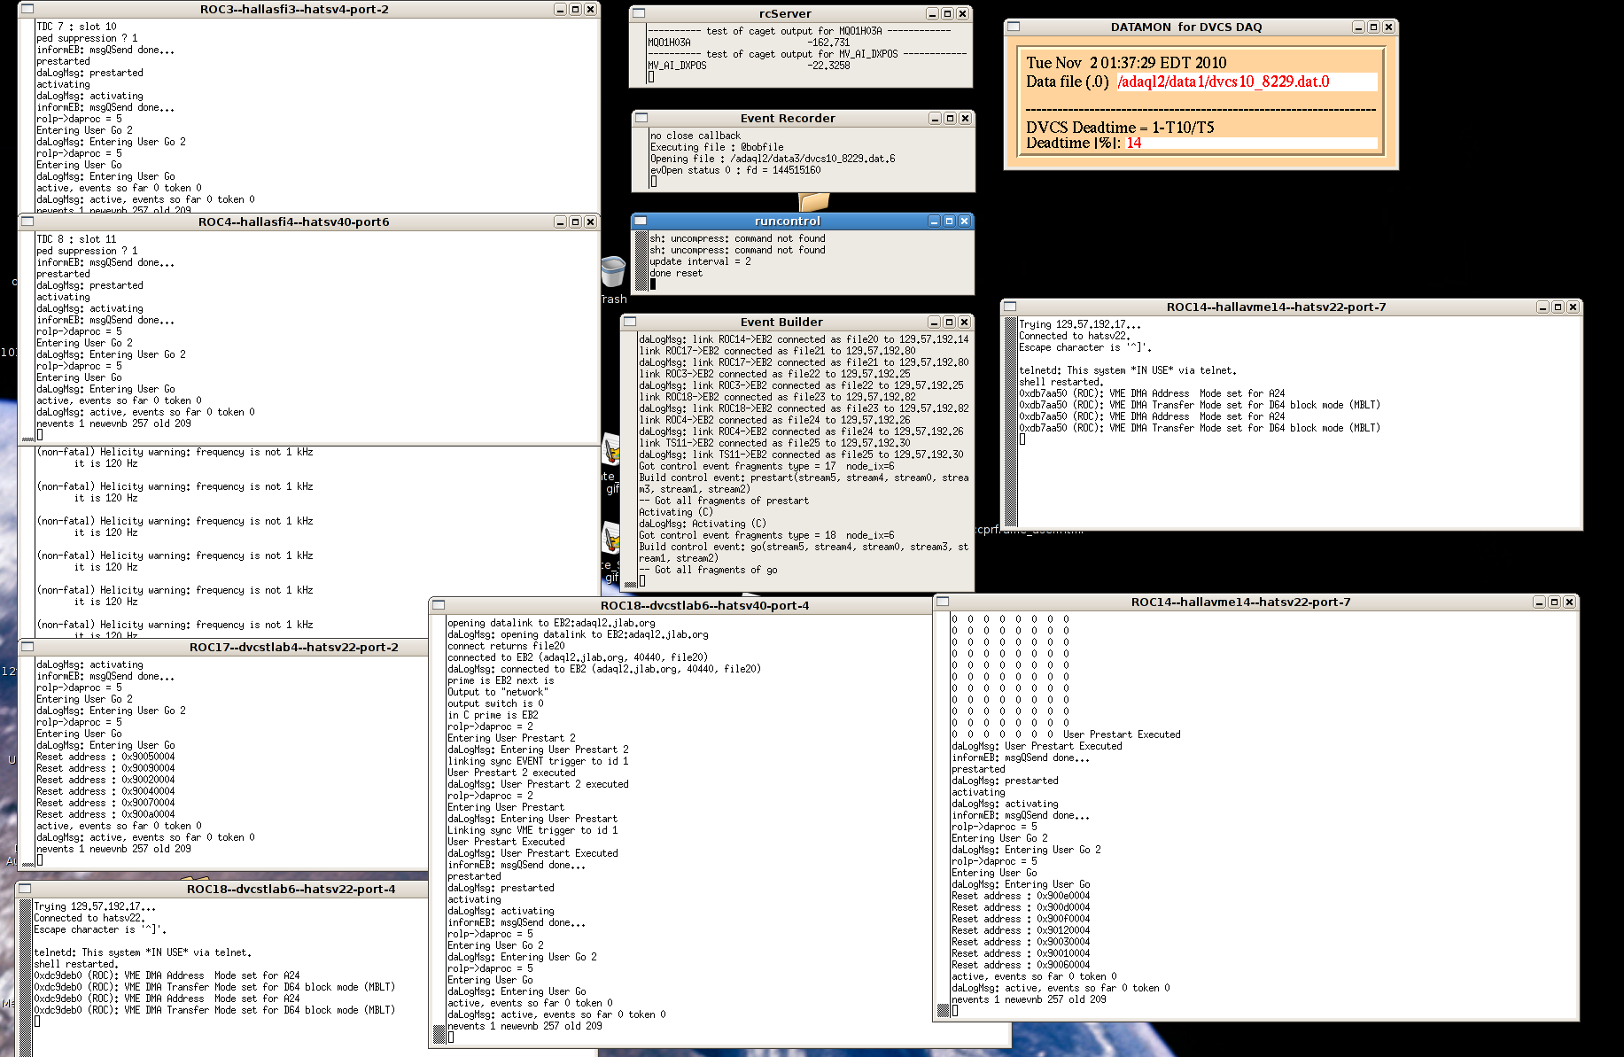This screenshot has height=1057, width=1624.
Task: Minimize the Event Recorder window
Action: point(935,118)
